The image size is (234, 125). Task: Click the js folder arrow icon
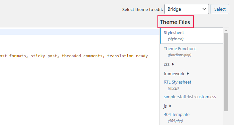[x=170, y=106]
